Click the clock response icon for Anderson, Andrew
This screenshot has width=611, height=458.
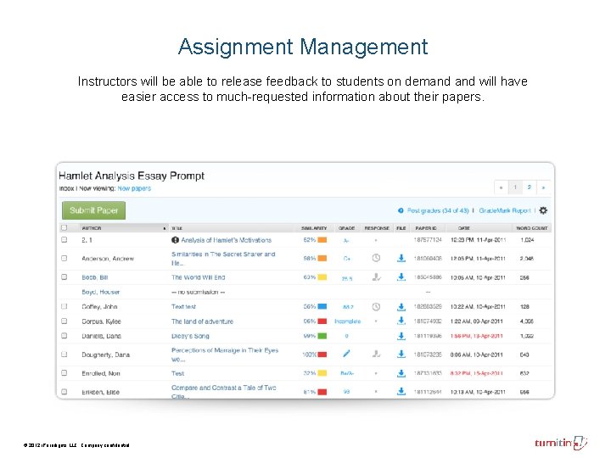click(376, 258)
